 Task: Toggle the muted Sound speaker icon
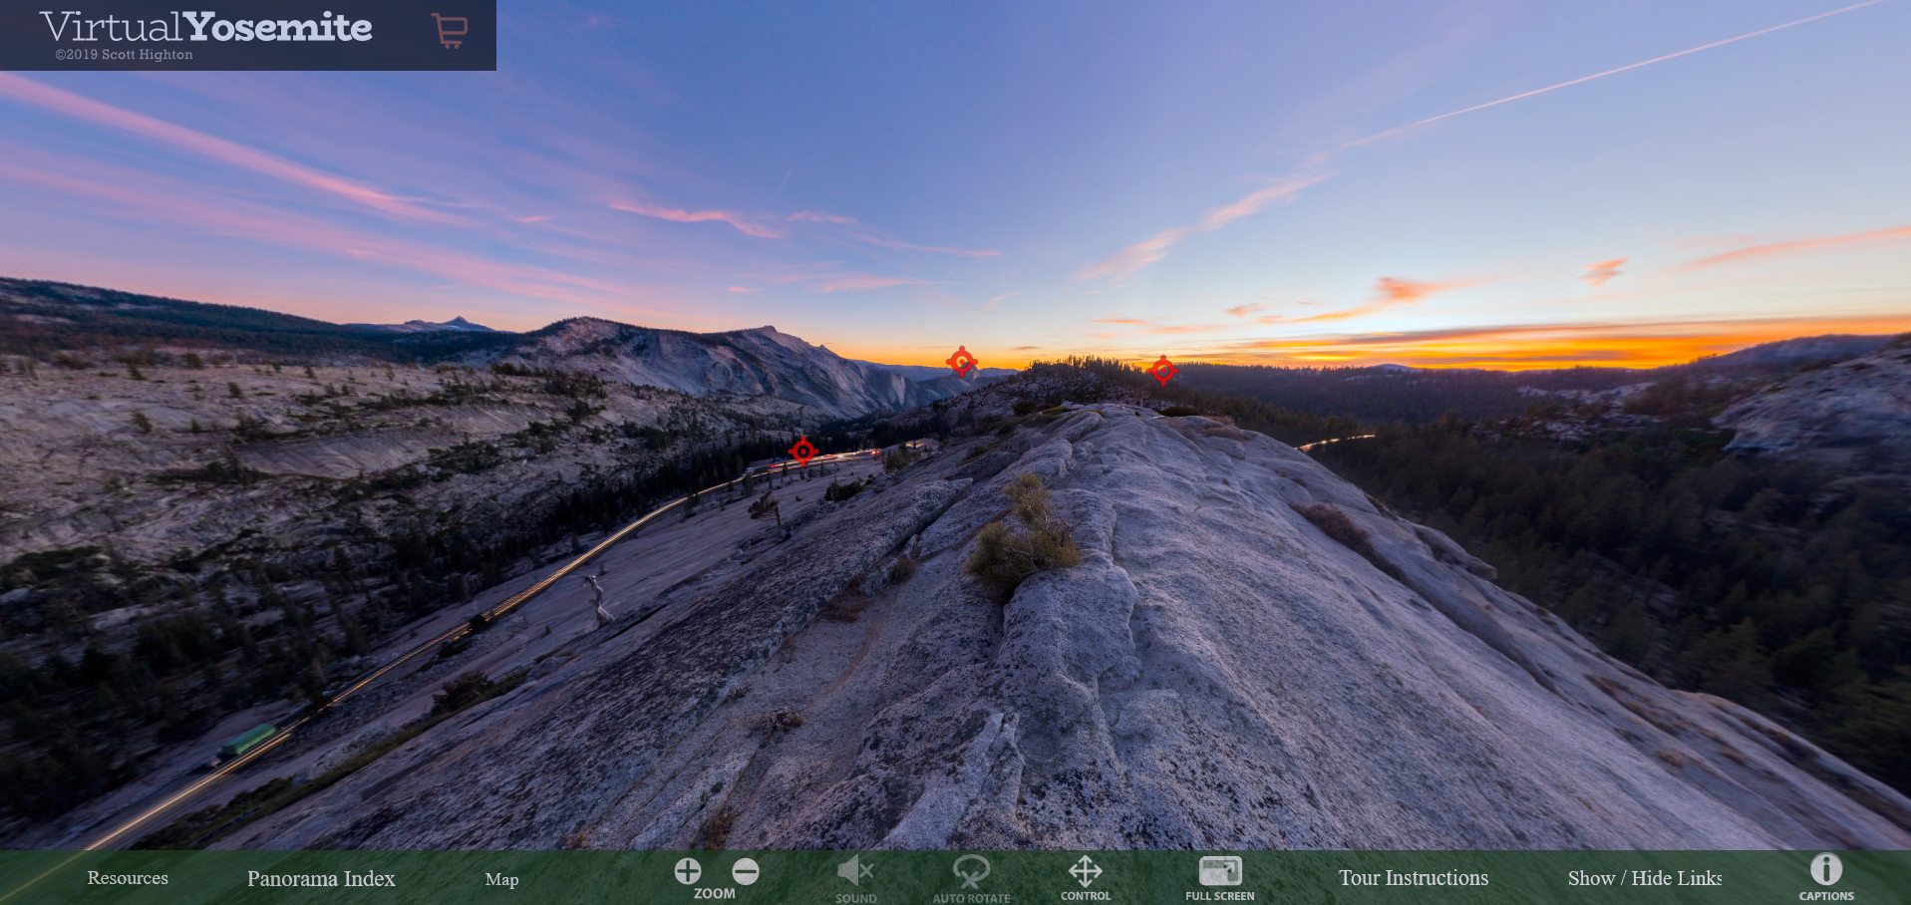855,871
